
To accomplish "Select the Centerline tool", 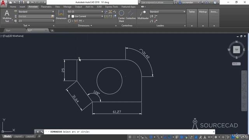I will [x=131, y=15].
